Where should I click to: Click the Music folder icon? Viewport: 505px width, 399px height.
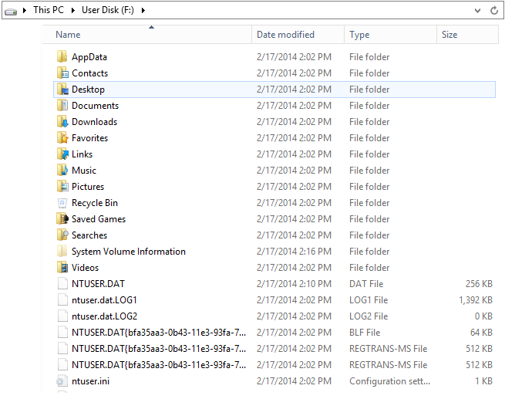(62, 171)
